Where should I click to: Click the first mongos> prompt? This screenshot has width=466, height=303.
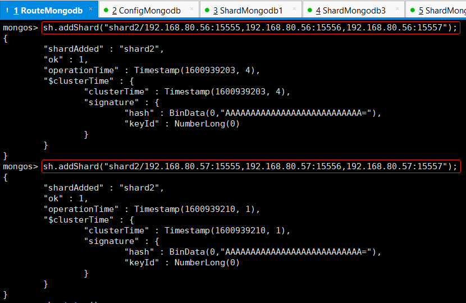click(x=21, y=28)
